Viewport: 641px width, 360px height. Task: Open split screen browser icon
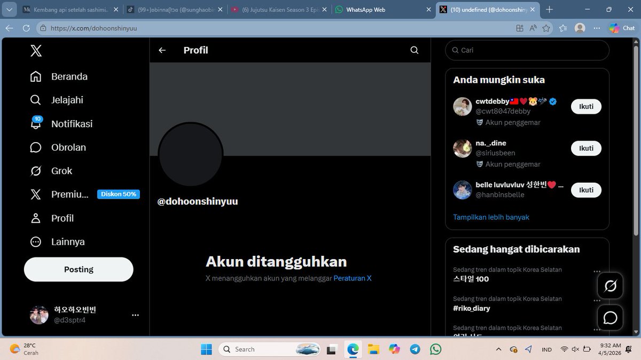click(x=520, y=28)
